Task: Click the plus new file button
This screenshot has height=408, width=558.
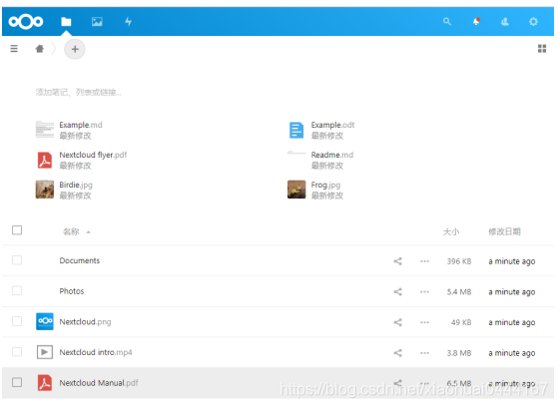Action: click(x=75, y=49)
